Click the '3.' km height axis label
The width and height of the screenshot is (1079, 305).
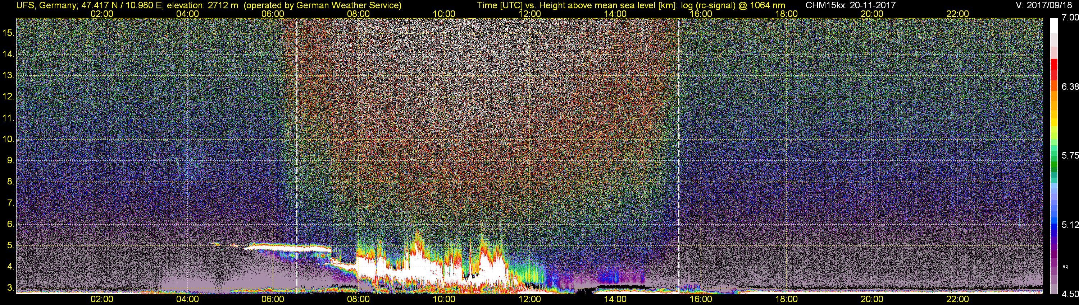10,288
